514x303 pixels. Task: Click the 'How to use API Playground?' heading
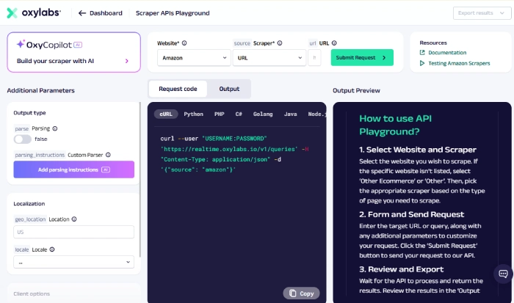(395, 125)
